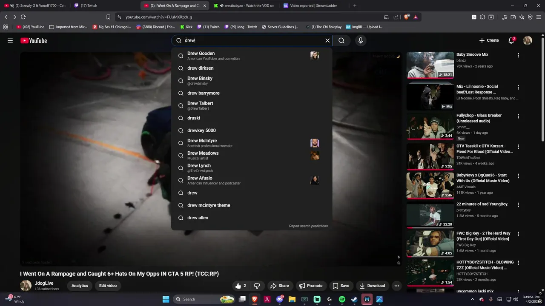Viewport: 545px width, 306px height.
Task: Open File Explorer from the taskbar
Action: pyautogui.click(x=292, y=299)
